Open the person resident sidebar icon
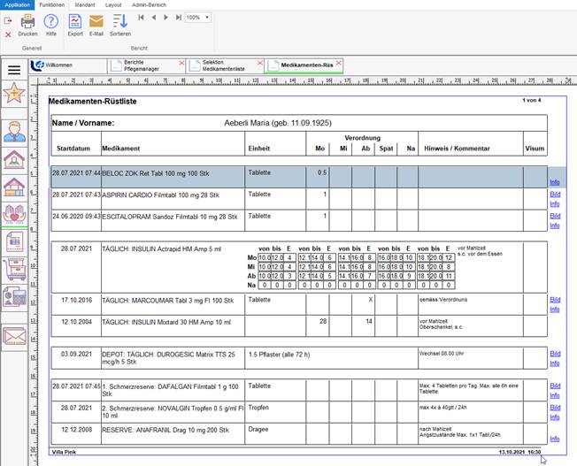Screen dimensions: 577x466 14,132
